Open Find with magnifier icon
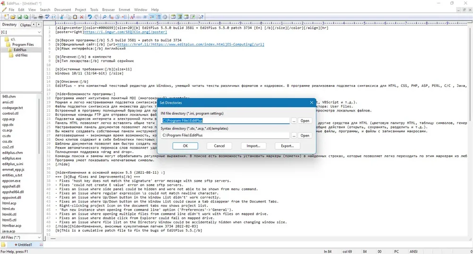This screenshot has width=473, height=254. (x=104, y=17)
